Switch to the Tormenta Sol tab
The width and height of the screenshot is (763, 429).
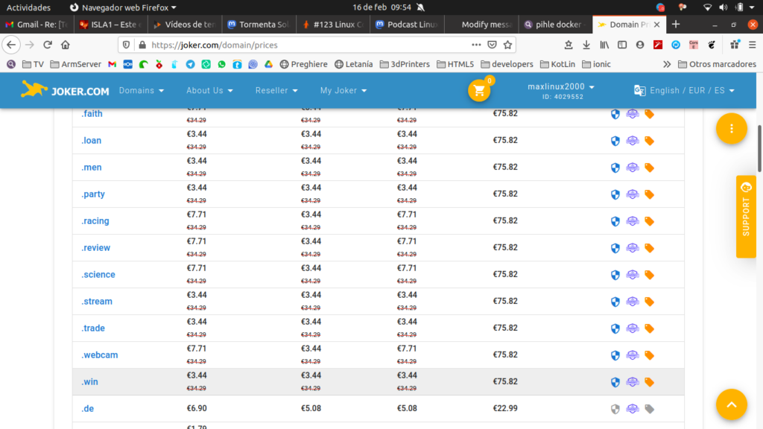(x=259, y=25)
